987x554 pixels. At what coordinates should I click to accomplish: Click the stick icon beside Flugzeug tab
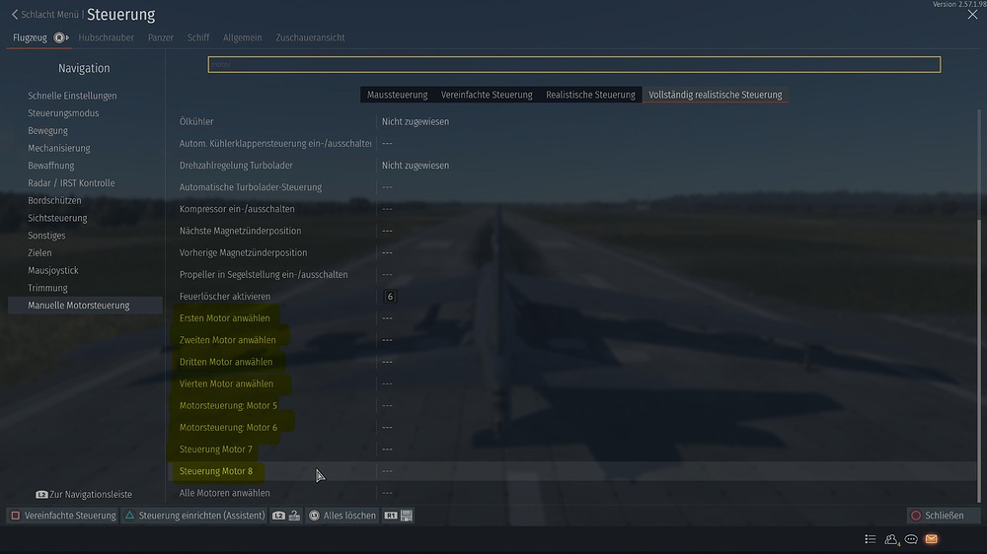60,37
